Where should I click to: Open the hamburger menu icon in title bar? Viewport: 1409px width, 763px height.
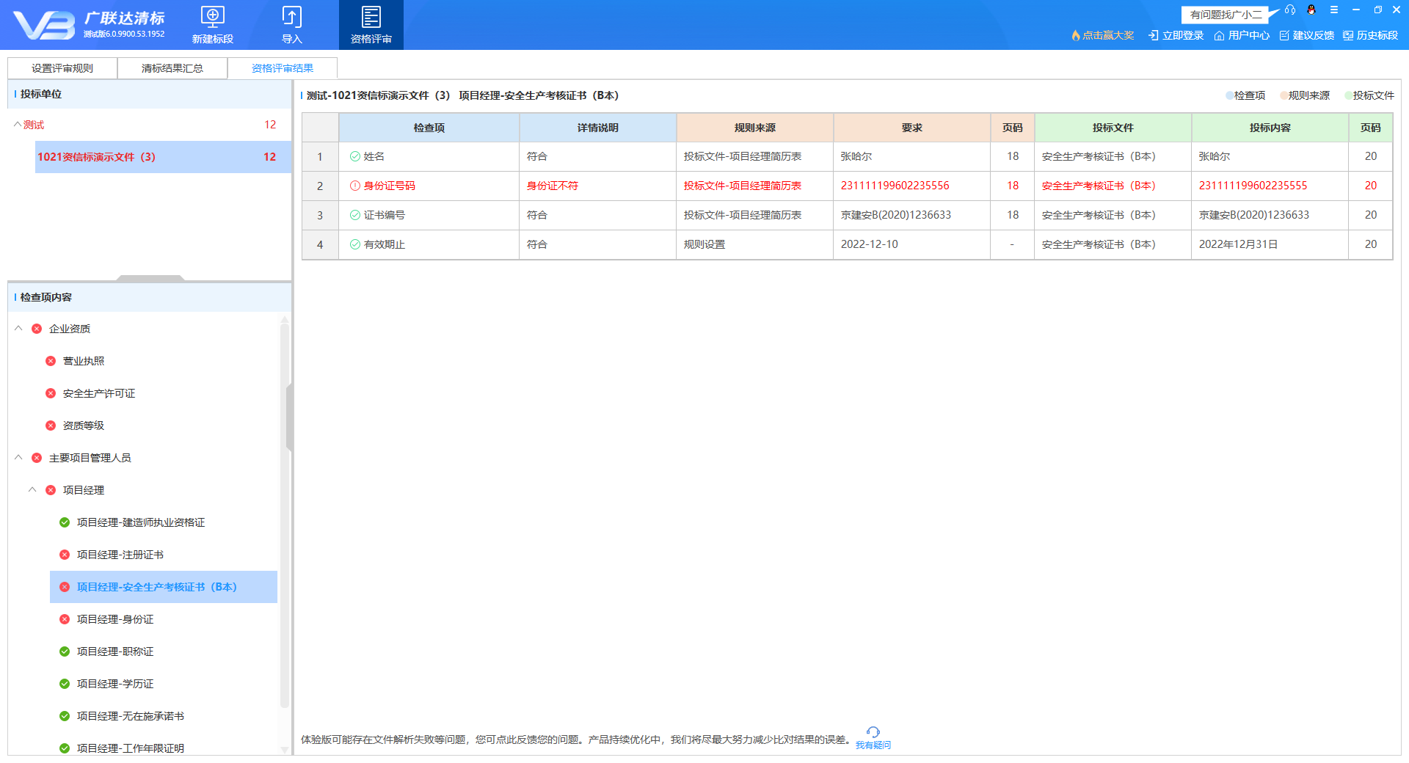click(x=1334, y=10)
